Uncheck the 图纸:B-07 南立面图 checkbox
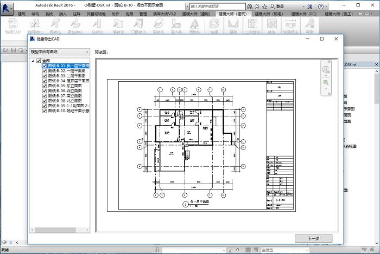The height and width of the screenshot is (254, 380). [x=45, y=96]
